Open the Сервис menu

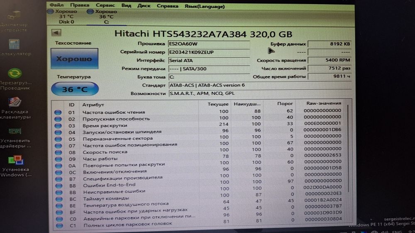tap(105, 5)
